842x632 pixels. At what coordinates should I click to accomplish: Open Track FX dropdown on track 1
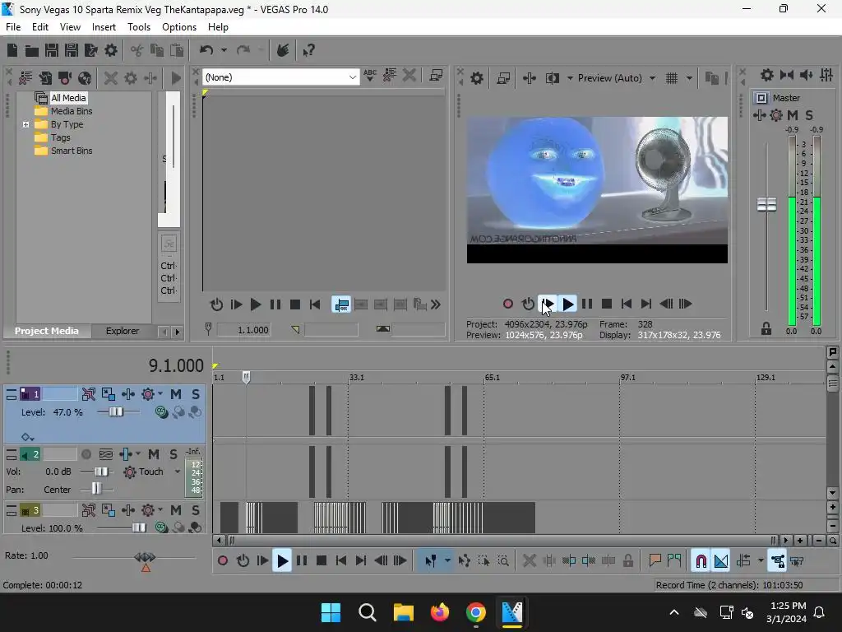pyautogui.click(x=160, y=394)
